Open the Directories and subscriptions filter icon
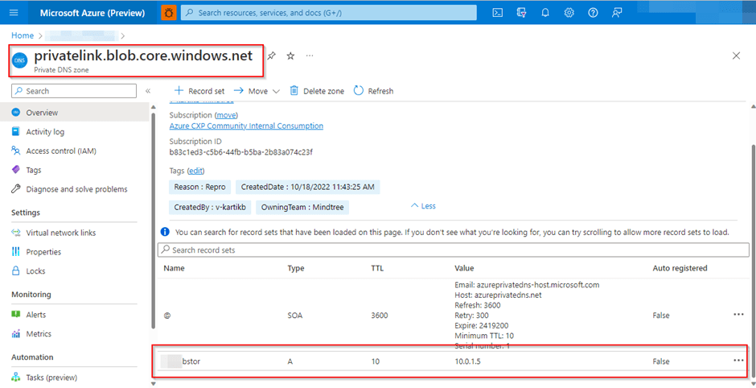756x388 pixels. (521, 13)
